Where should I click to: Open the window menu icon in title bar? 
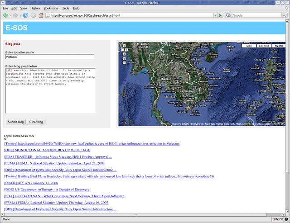click(2, 2)
